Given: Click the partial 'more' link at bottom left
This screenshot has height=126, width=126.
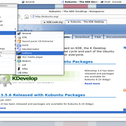Looking at the screenshot, I should coord(3,108).
